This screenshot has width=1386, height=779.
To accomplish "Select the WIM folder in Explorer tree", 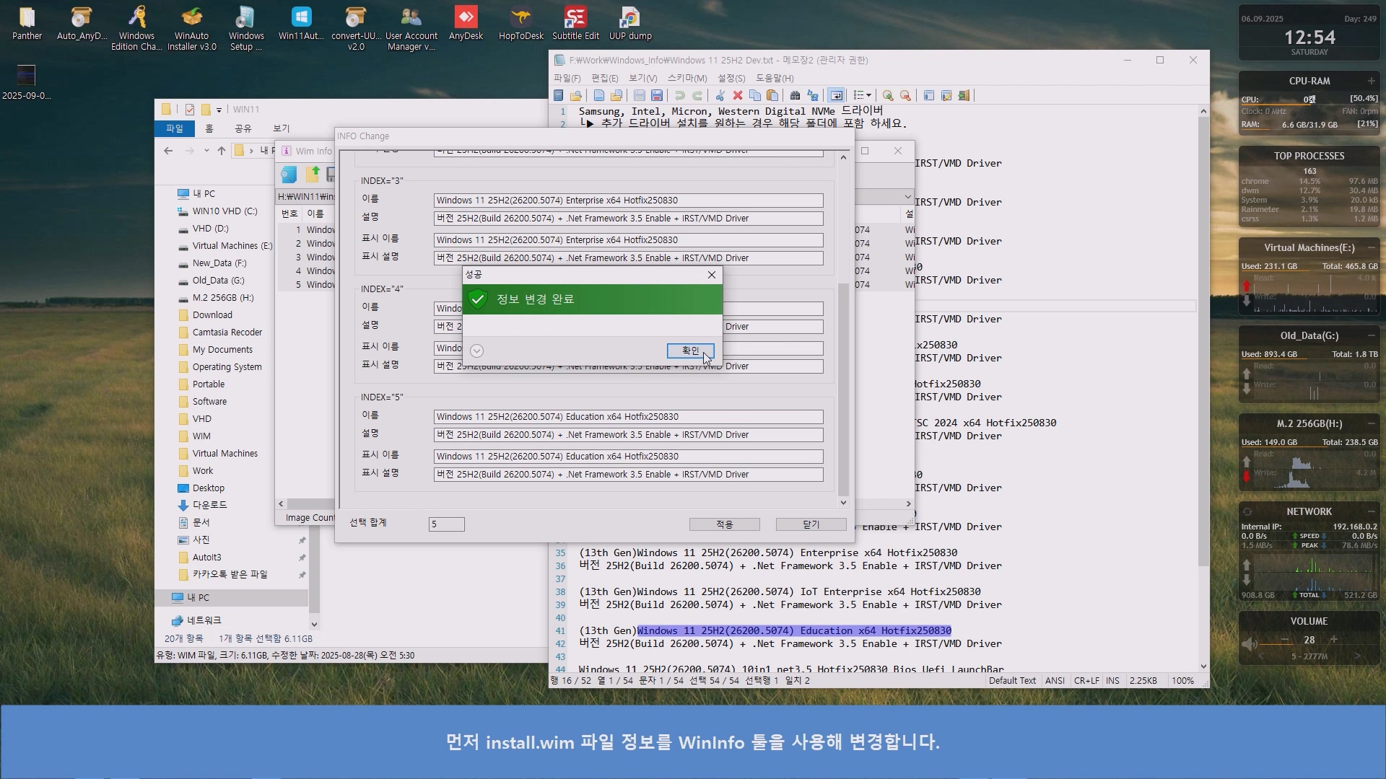I will [201, 436].
